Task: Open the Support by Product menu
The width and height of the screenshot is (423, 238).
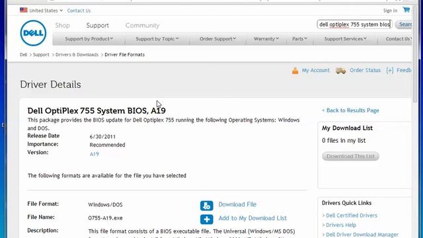Action: 89,39
